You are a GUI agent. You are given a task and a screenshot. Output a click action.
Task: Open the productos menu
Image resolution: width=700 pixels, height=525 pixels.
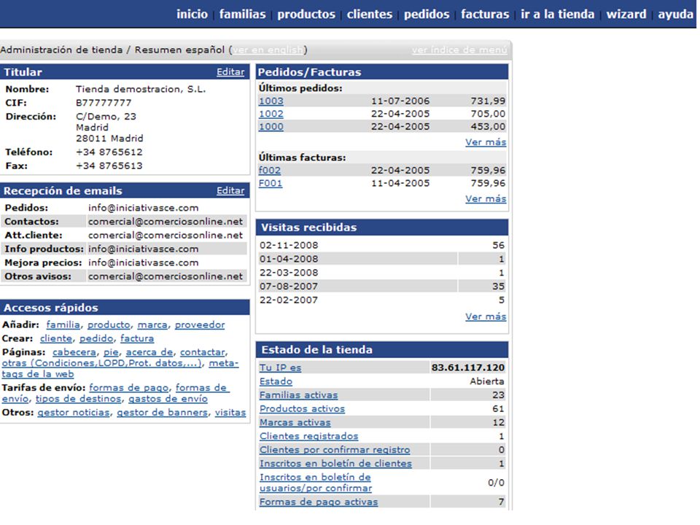[306, 14]
